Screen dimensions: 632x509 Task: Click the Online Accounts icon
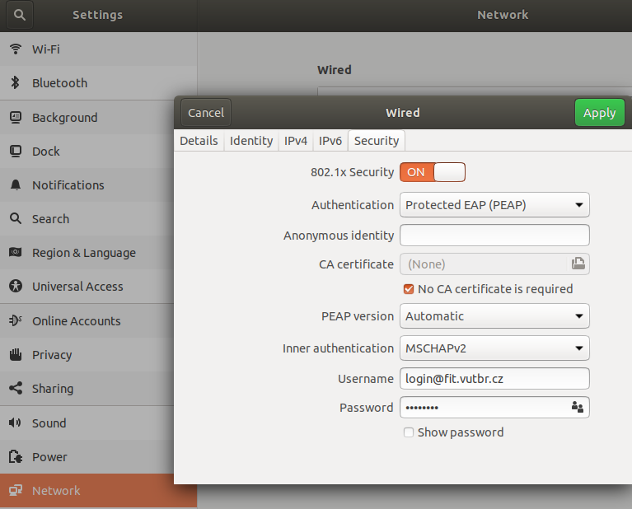point(16,320)
